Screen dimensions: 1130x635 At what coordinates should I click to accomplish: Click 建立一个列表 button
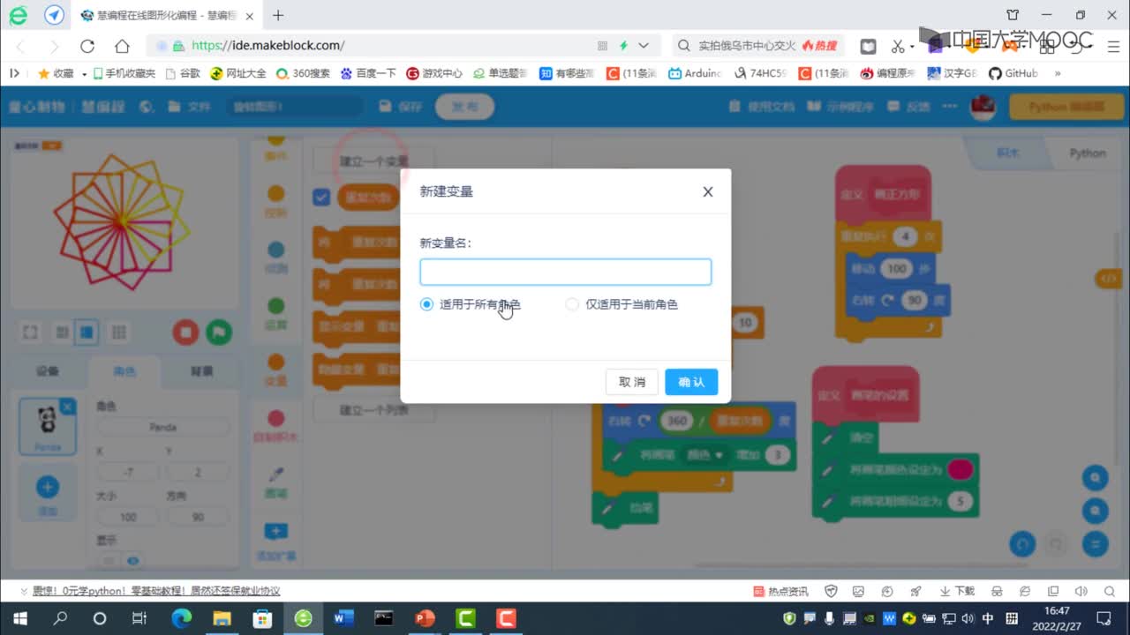point(374,410)
